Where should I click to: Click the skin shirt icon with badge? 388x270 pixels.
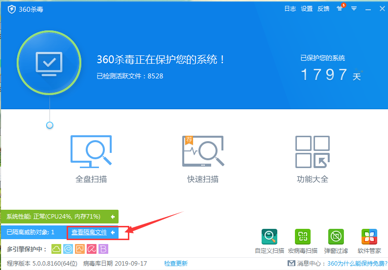[339, 8]
